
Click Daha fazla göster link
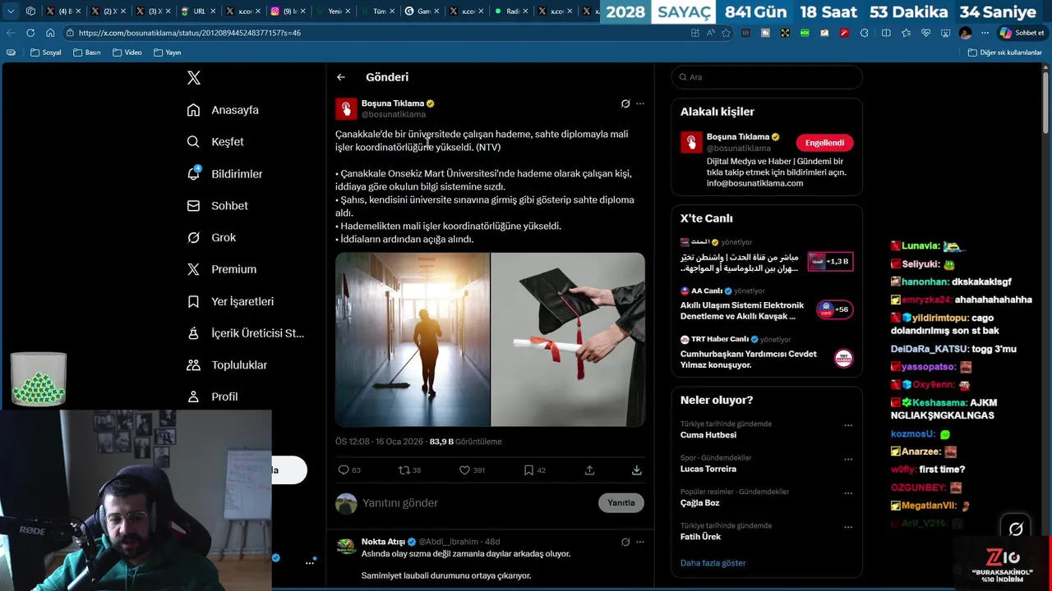click(x=713, y=563)
